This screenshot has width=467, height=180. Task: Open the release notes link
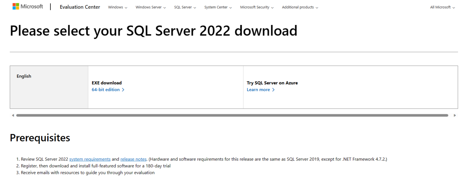[x=133, y=159]
